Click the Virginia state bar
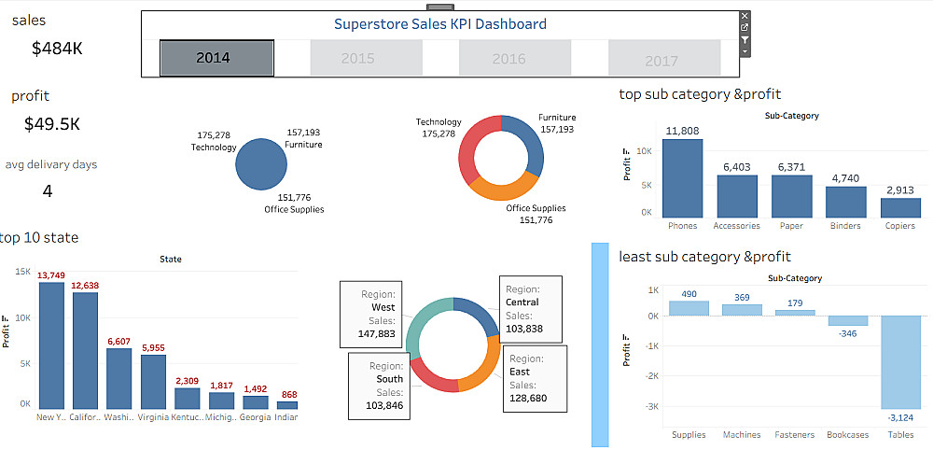 [154, 382]
